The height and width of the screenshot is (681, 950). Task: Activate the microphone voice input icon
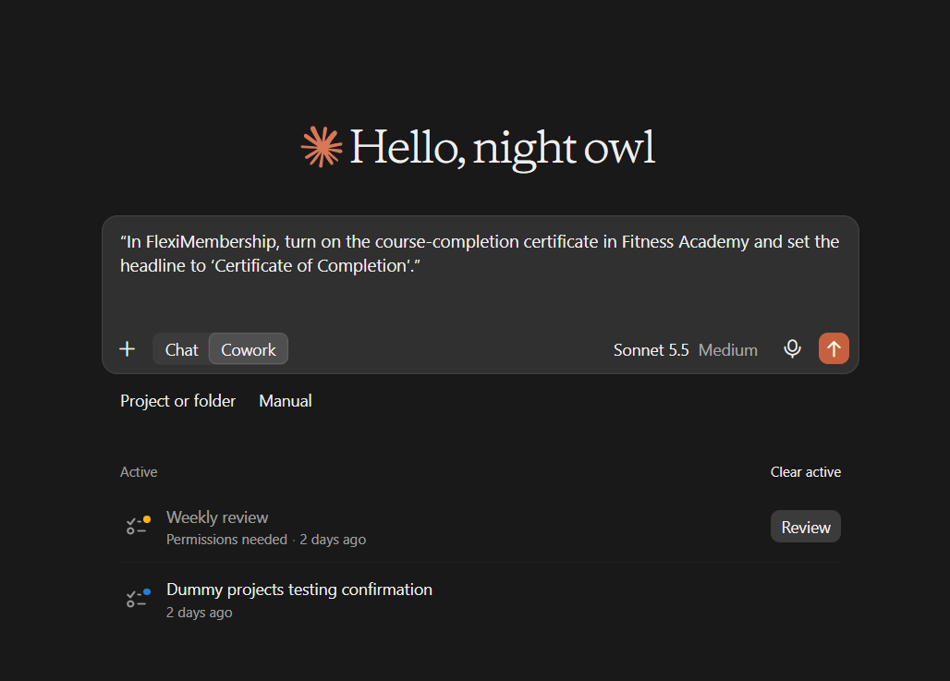tap(792, 349)
